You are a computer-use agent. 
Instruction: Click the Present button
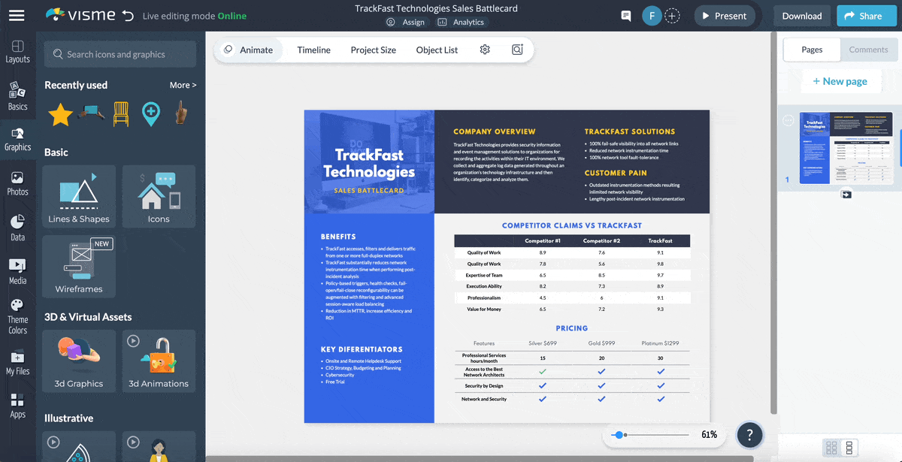[x=724, y=16]
